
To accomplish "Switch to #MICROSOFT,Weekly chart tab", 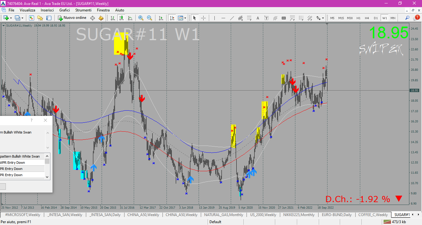I will [x=23, y=215].
